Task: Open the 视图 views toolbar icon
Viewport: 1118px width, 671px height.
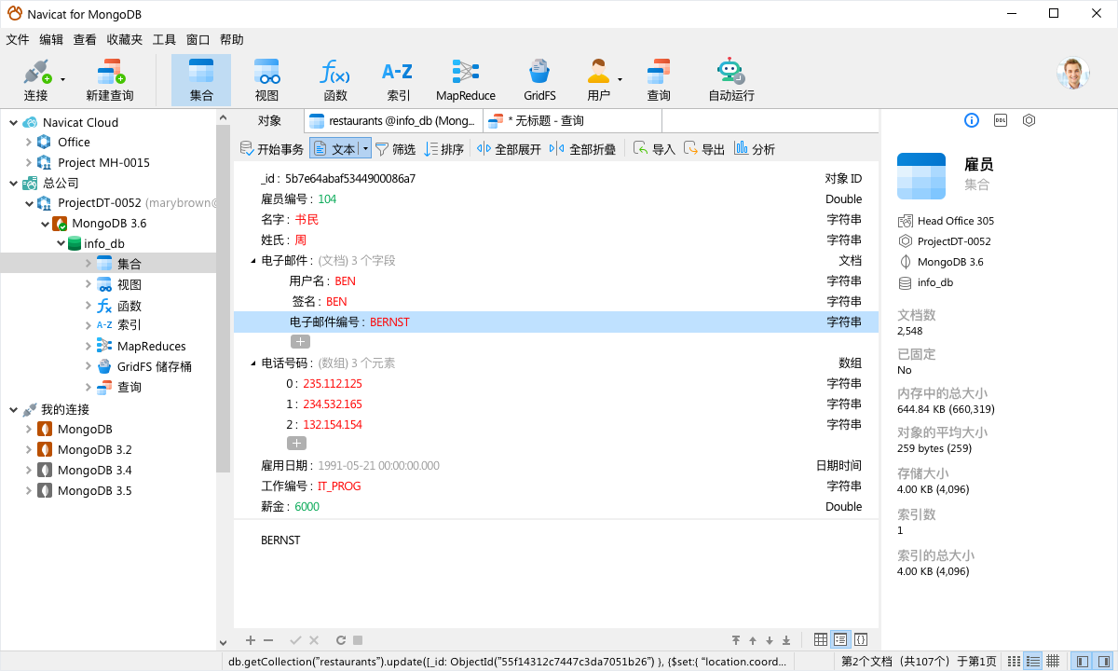Action: (267, 80)
